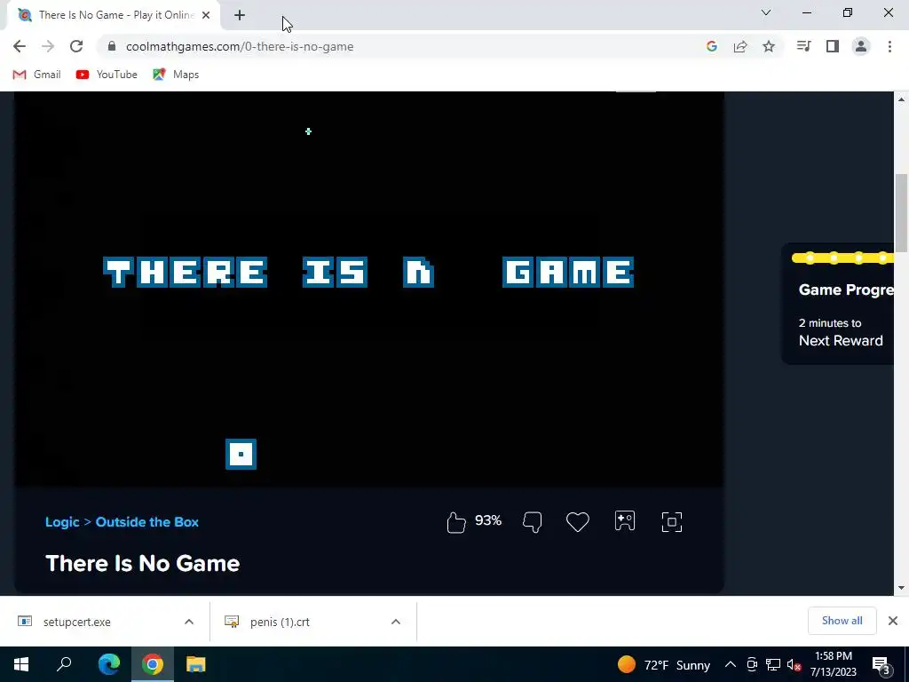This screenshot has height=682, width=909.
Task: Open the notification center icon
Action: tap(881, 664)
